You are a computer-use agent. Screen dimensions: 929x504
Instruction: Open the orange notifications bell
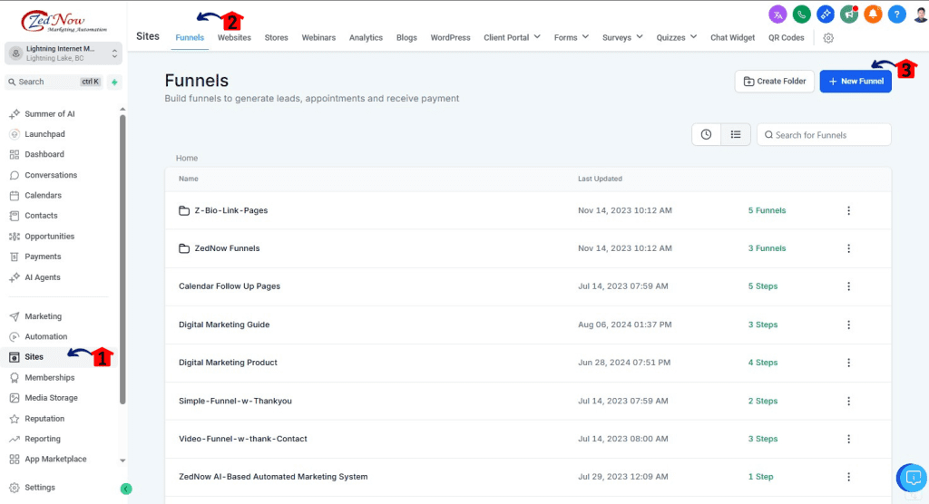coord(873,15)
